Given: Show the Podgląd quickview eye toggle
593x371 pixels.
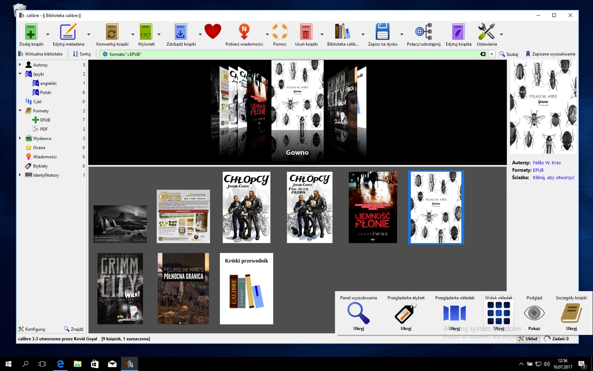Looking at the screenshot, I should click(534, 313).
